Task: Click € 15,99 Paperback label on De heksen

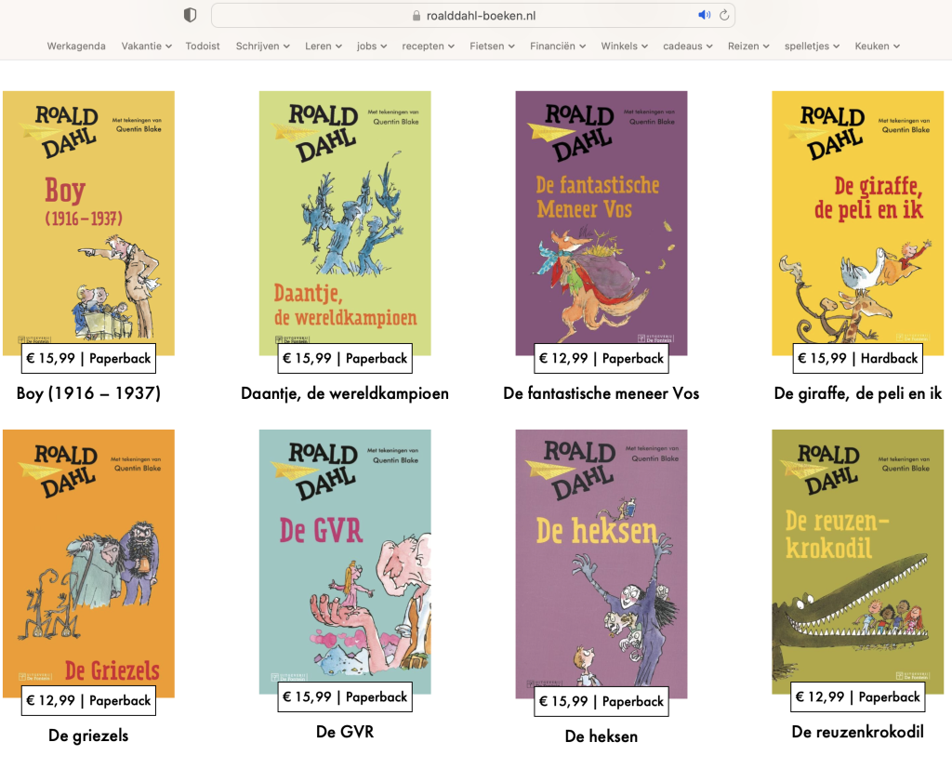Action: tap(602, 701)
